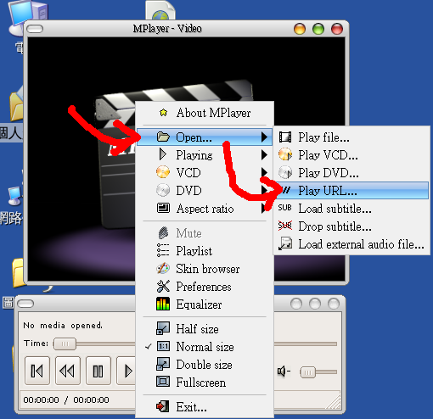The height and width of the screenshot is (419, 433).
Task: Expand the Playing submenu arrow
Action: (264, 155)
